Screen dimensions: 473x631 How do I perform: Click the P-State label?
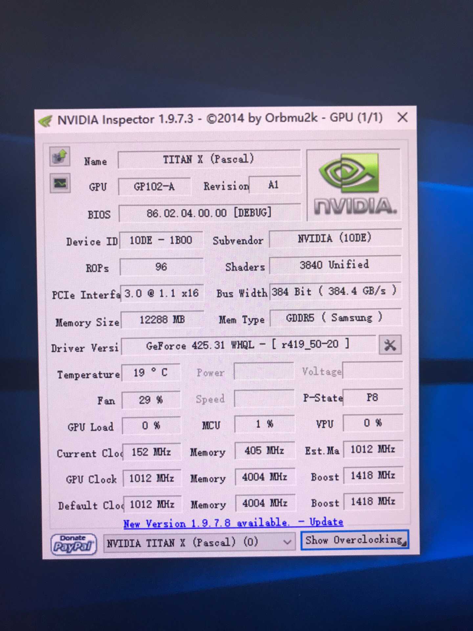click(323, 398)
